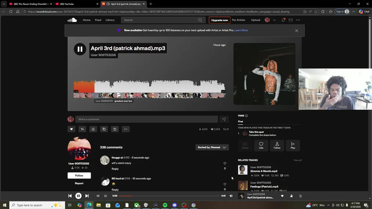The image size is (372, 209).
Task: Like the current track in player bar
Action: (x=282, y=196)
